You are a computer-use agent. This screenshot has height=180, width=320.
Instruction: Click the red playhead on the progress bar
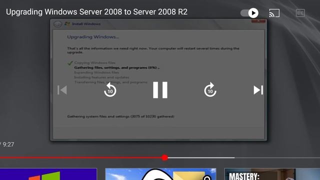[x=164, y=157]
